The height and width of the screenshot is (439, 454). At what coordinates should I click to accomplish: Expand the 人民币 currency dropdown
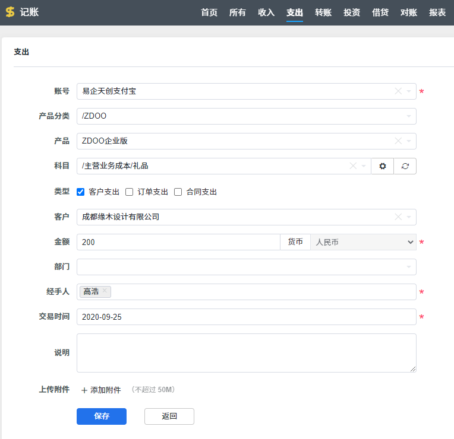[x=363, y=242]
